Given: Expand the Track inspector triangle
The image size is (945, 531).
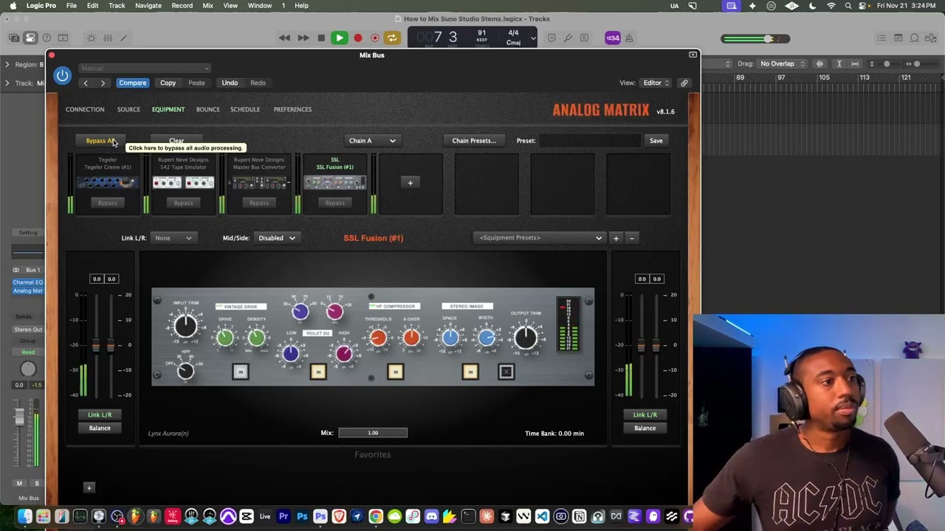Looking at the screenshot, I should coord(7,83).
